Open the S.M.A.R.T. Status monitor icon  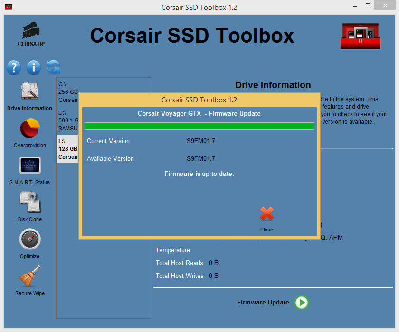30,165
